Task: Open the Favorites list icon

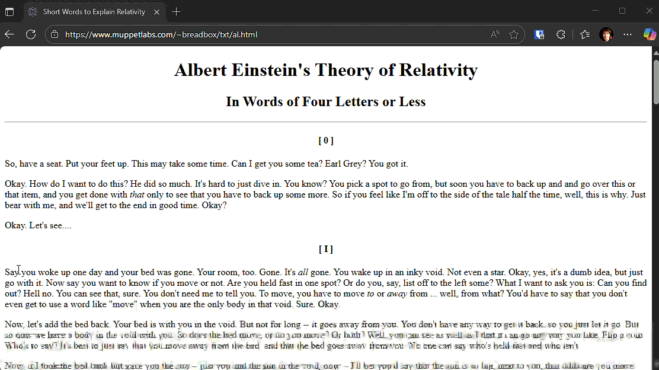Action: [x=584, y=34]
